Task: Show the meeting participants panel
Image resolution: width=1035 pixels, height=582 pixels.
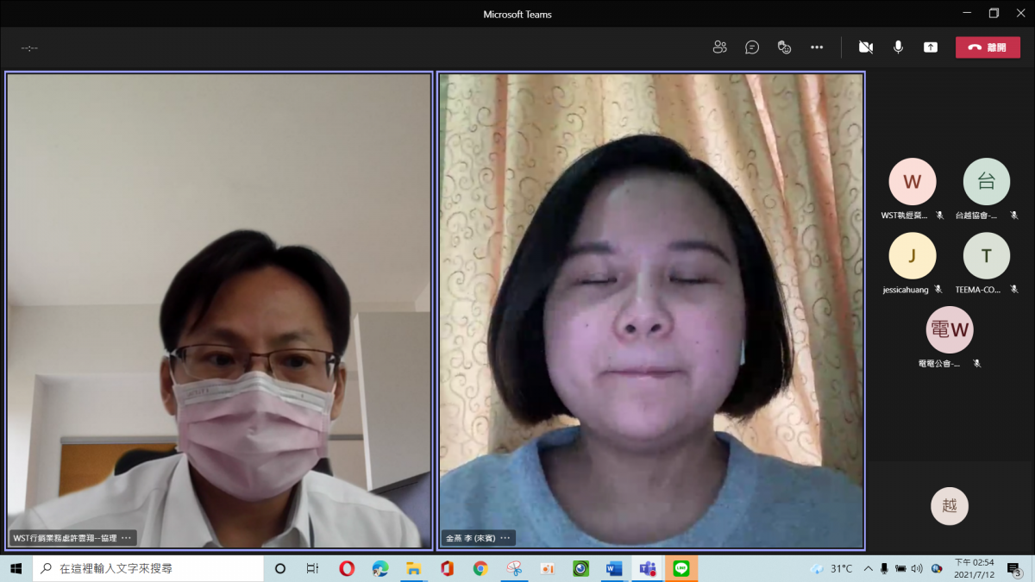Action: (x=719, y=47)
